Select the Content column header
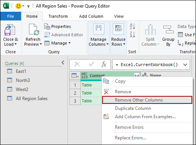196x145 pixels. point(97,76)
